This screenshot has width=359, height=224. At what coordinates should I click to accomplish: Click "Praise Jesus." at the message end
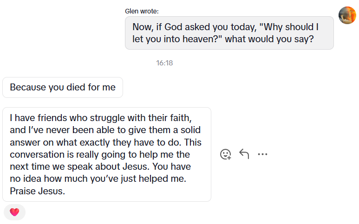[x=37, y=191]
